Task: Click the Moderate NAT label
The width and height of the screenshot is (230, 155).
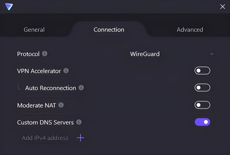Action: [x=37, y=105]
